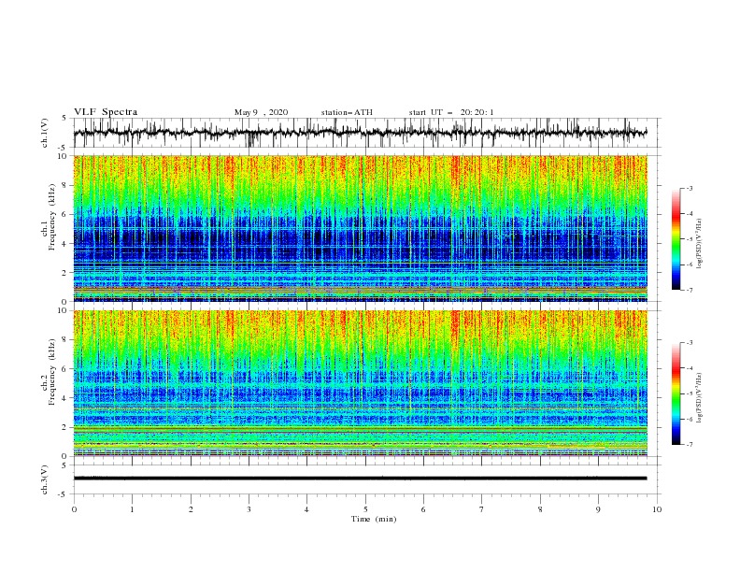Click the time axis tick label "9"

598,509
